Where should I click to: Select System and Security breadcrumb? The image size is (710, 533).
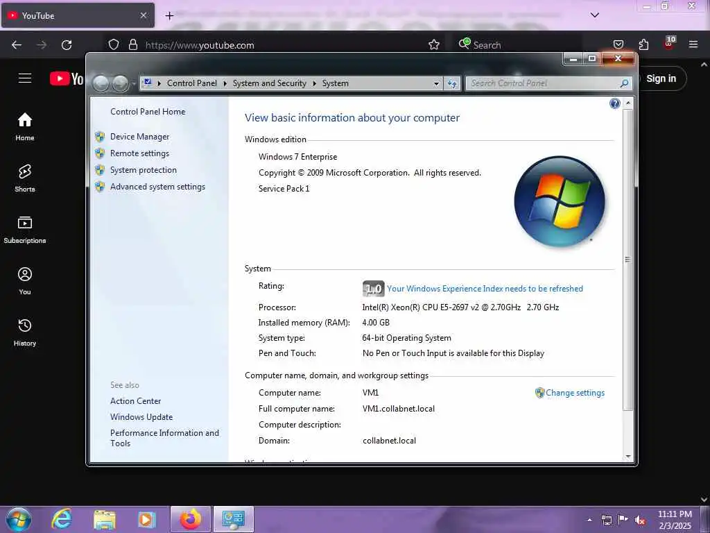click(270, 83)
